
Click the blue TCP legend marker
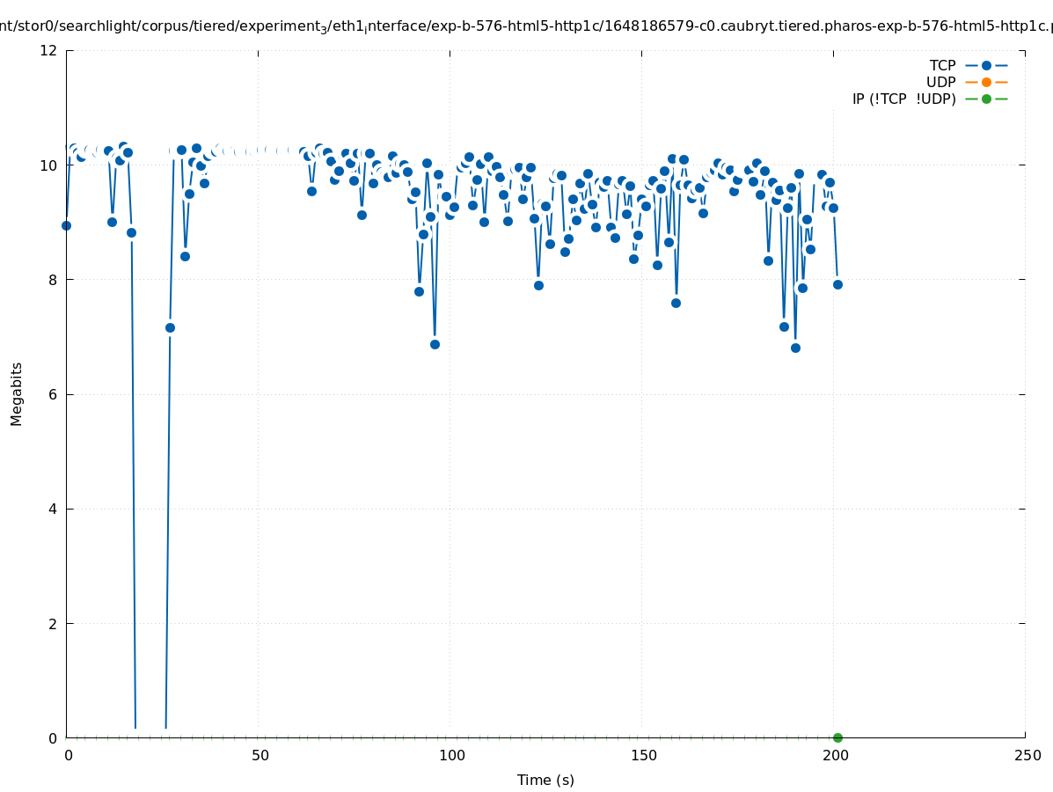pos(986,65)
